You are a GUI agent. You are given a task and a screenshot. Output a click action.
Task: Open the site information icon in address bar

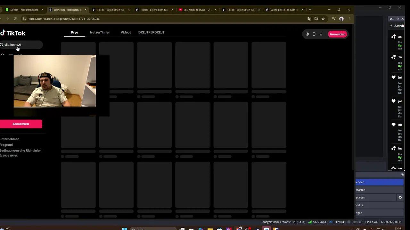24,19
